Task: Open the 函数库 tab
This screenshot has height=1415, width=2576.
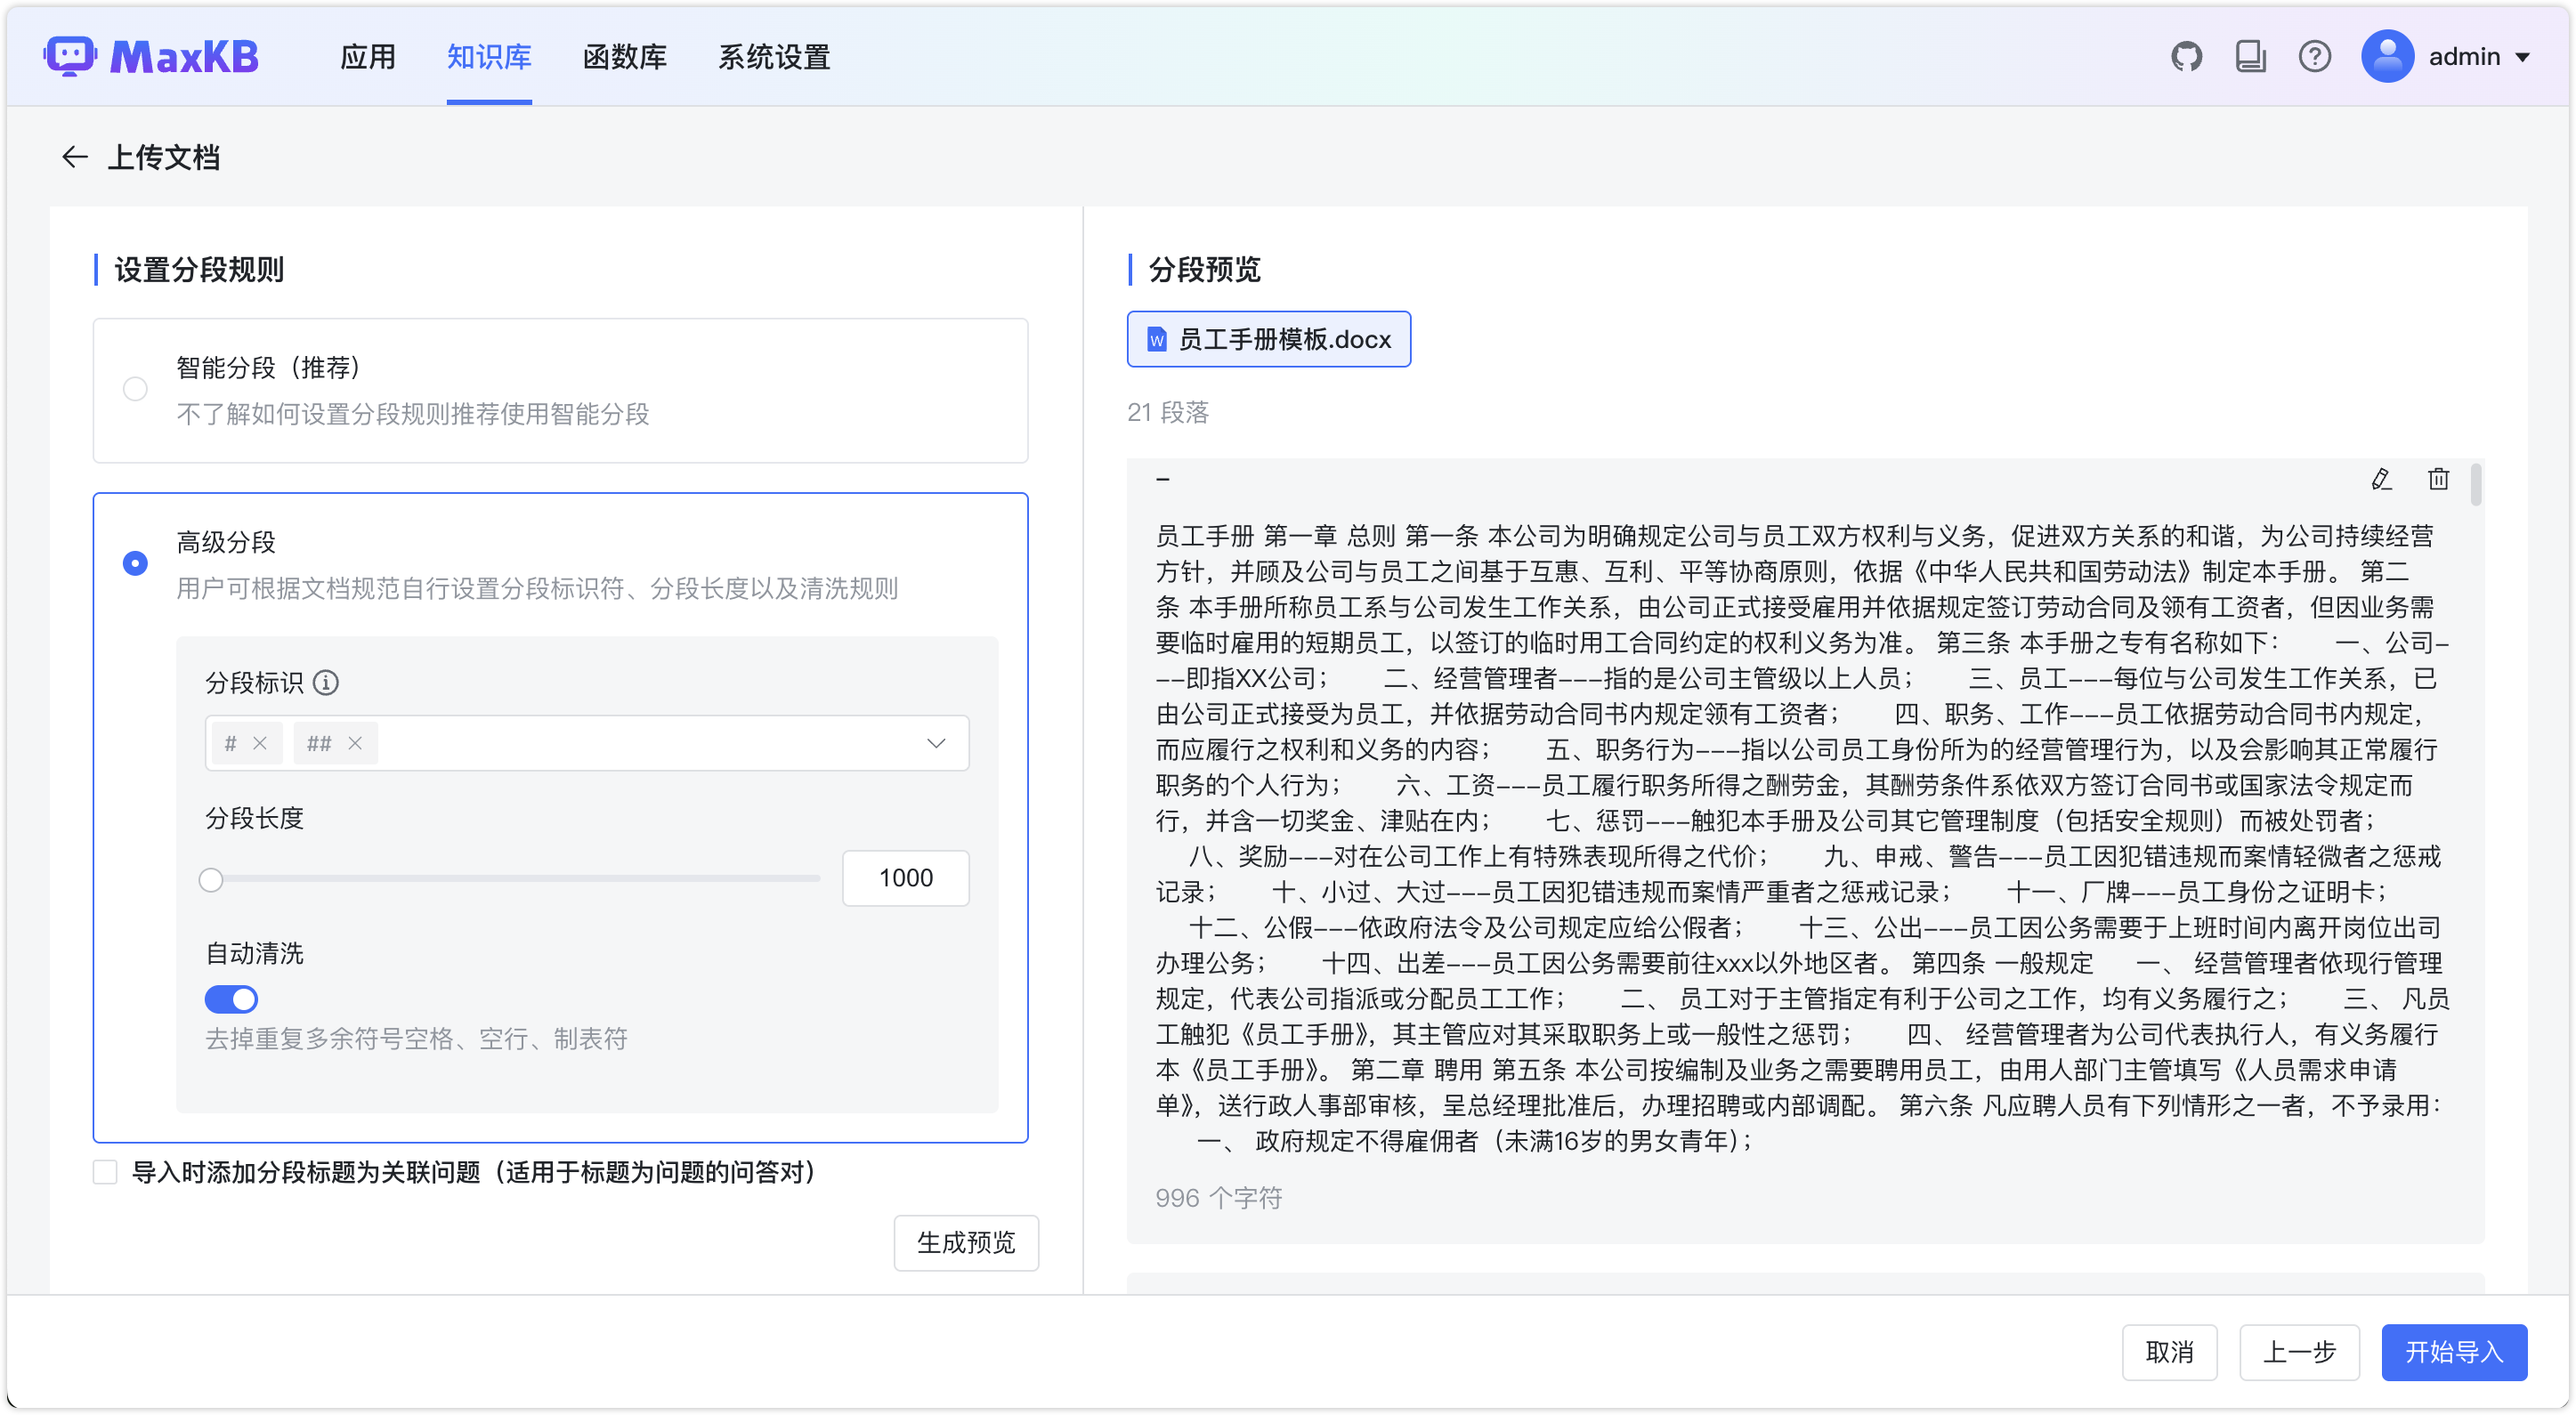Action: (624, 57)
